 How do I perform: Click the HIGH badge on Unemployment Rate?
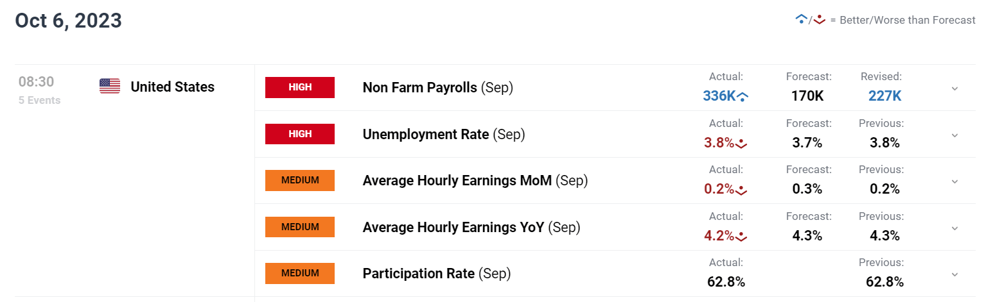click(x=300, y=134)
